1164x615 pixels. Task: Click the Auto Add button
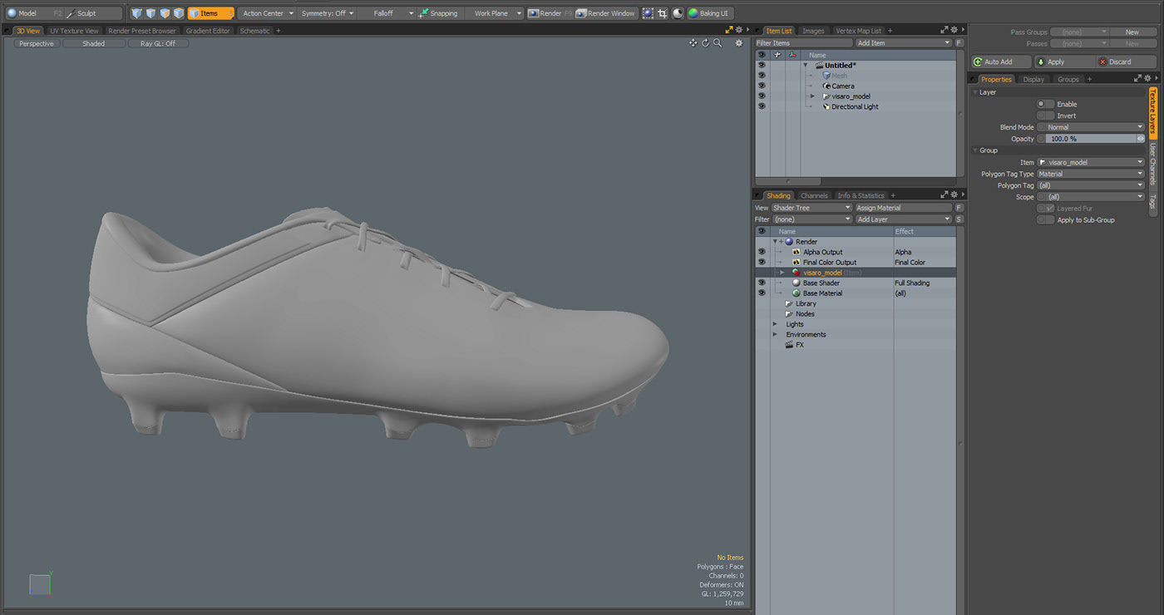1000,61
